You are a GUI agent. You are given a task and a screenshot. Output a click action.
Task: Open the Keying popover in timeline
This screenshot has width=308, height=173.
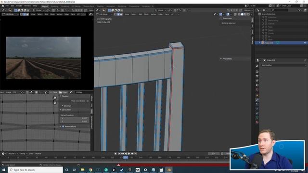coord(23,154)
